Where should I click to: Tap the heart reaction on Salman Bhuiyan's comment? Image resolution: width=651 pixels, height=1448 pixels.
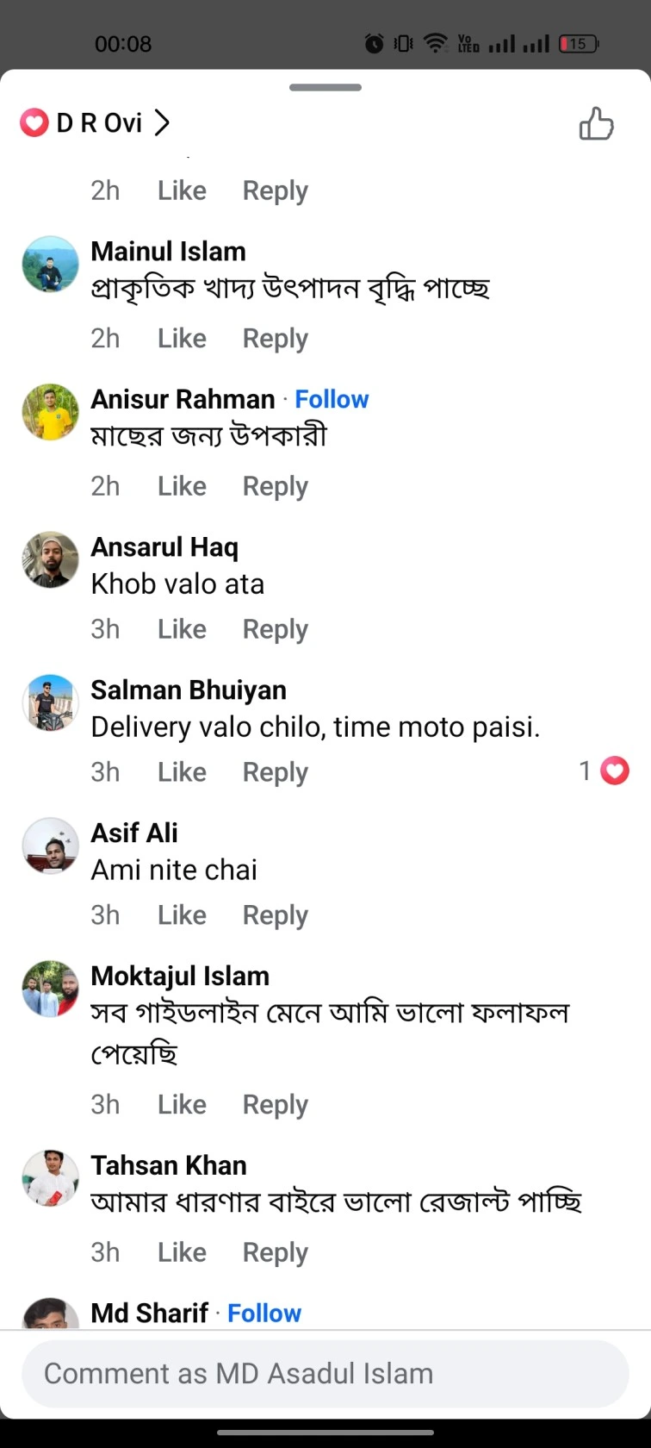[x=613, y=770]
